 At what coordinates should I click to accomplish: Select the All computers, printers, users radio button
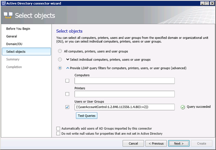[60, 51]
